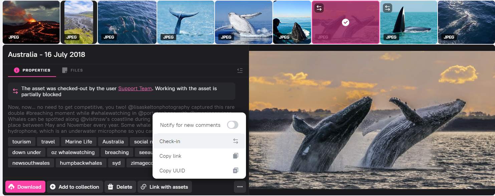495x196 pixels.
Task: Select the volcano lava thumbnail
Action: 31,22
